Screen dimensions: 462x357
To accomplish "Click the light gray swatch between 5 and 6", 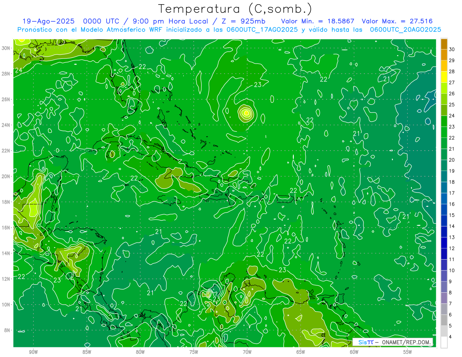I will pyautogui.click(x=444, y=320).
